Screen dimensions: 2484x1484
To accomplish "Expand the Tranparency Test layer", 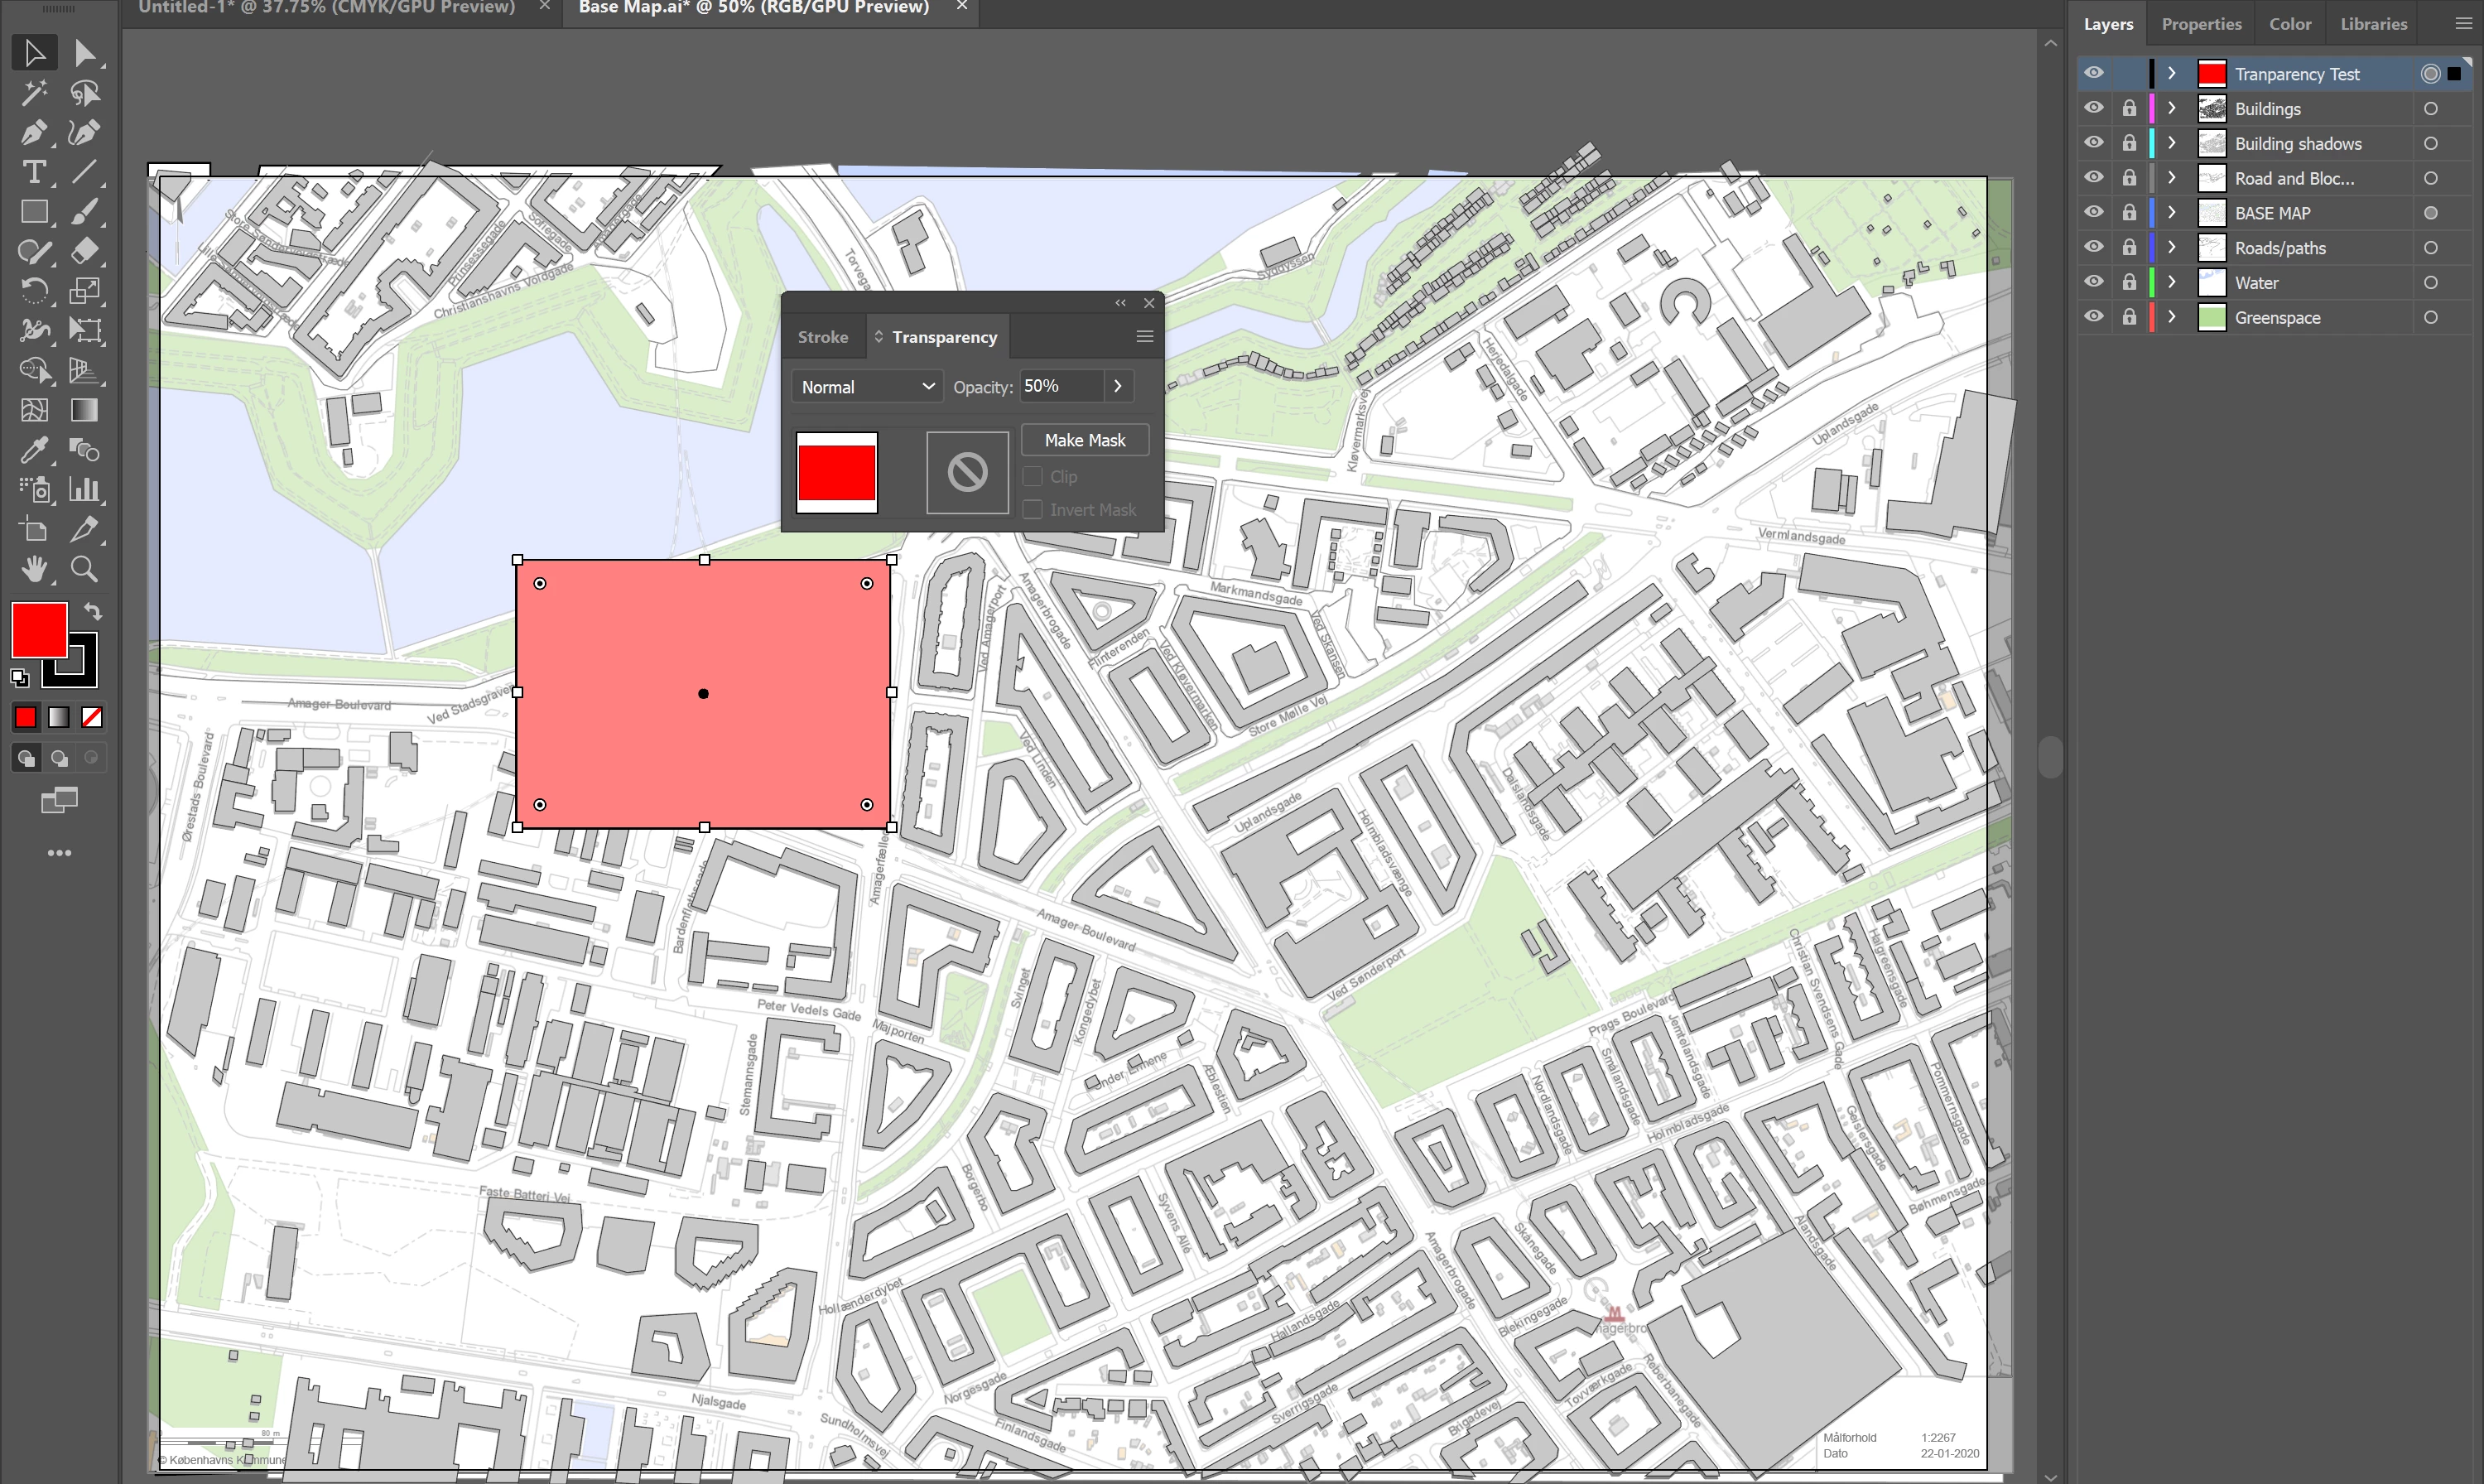I will coord(2171,74).
